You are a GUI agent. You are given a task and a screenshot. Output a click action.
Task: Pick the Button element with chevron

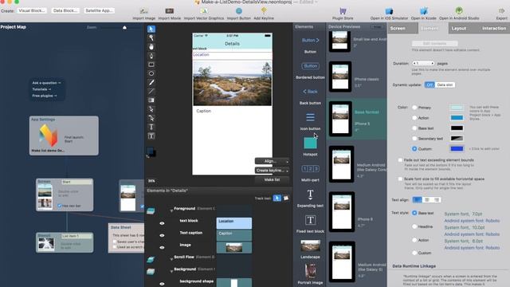pyautogui.click(x=310, y=41)
